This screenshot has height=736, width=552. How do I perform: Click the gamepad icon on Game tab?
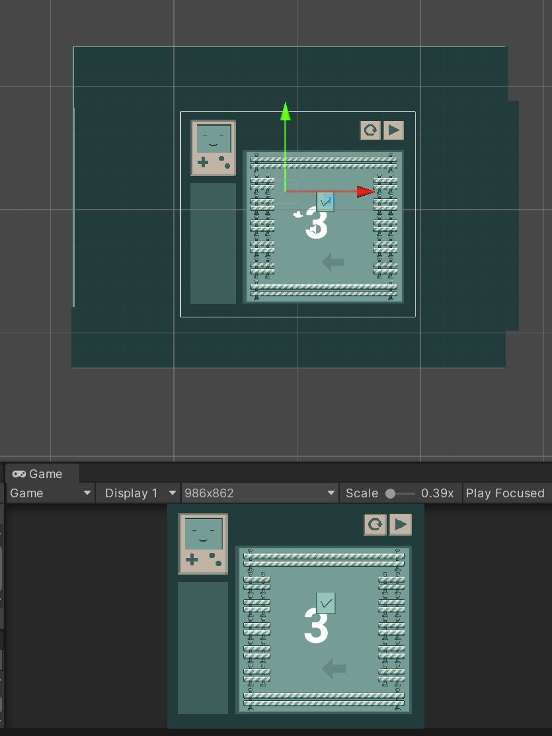click(19, 473)
